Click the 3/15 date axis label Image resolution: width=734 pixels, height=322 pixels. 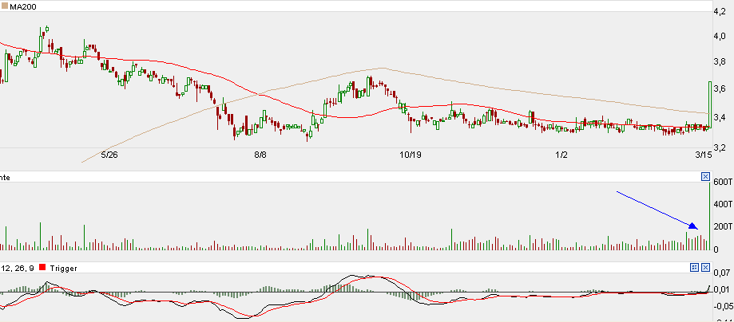click(704, 155)
